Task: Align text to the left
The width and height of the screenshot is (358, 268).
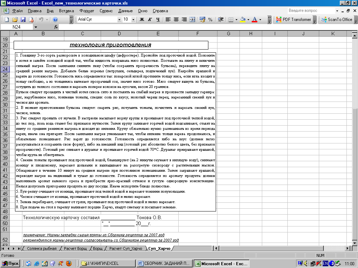Action: (168, 20)
